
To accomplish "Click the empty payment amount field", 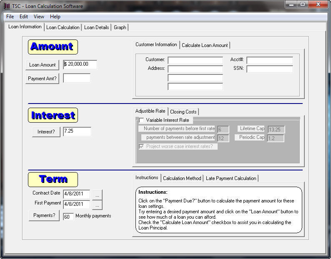I will (x=77, y=78).
